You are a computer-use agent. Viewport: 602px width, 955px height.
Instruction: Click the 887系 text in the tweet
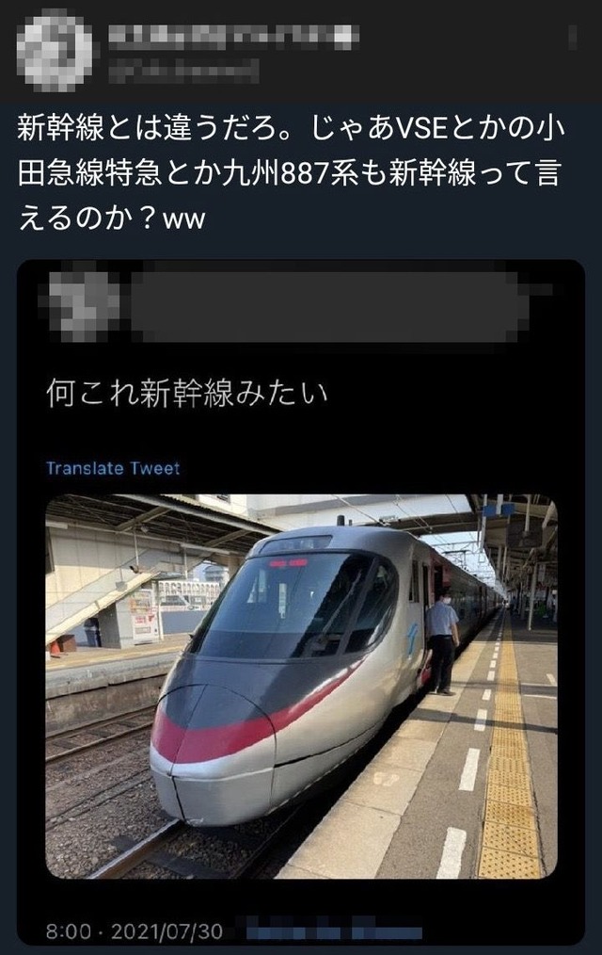point(320,173)
